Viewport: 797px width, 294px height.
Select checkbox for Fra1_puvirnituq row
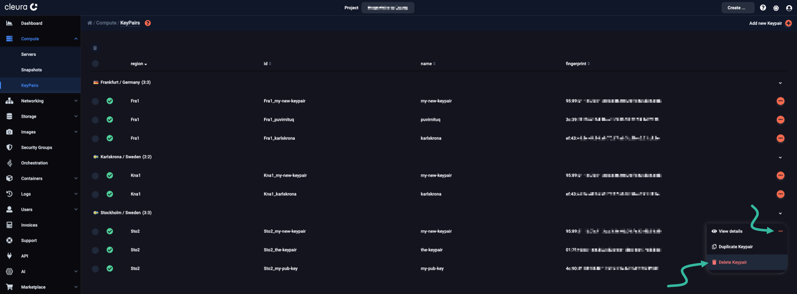pyautogui.click(x=95, y=120)
